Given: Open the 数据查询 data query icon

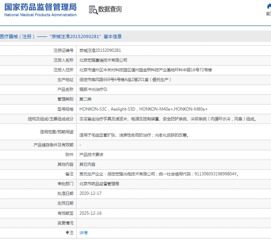Looking at the screenshot, I should click(x=93, y=10).
